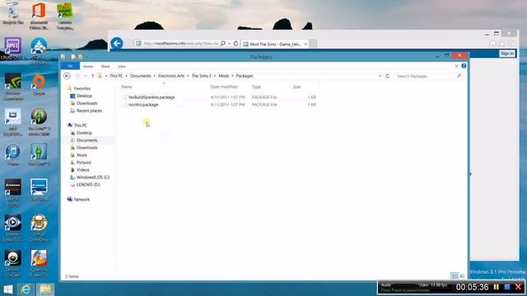Launch the NVIDIA GeForce Experience shortcut
The image size is (527, 296).
pos(13,86)
